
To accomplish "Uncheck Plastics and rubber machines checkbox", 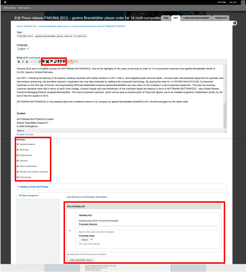I will pos(18,172).
